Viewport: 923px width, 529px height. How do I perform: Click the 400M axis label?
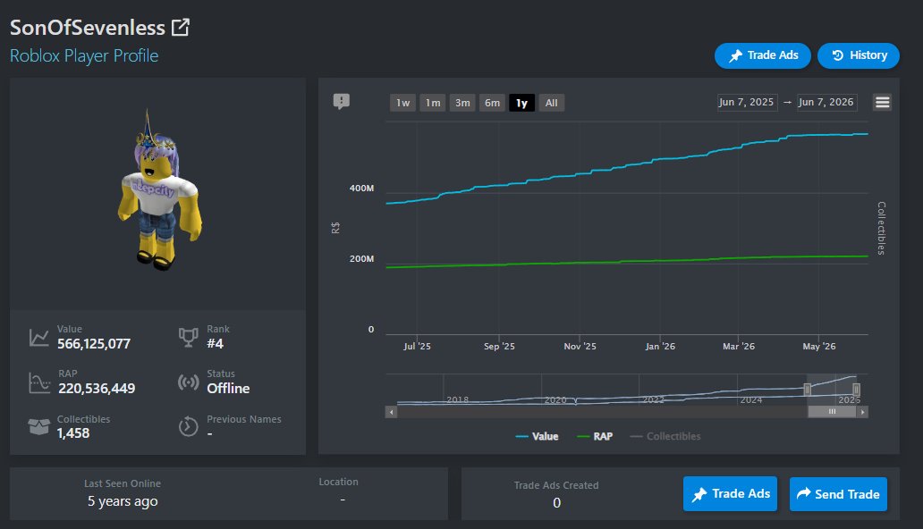tap(361, 189)
